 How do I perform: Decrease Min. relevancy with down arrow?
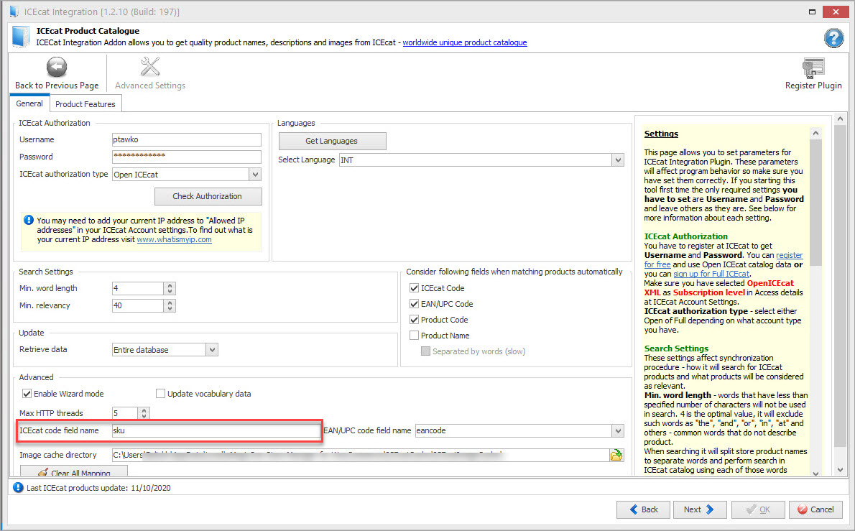170,309
